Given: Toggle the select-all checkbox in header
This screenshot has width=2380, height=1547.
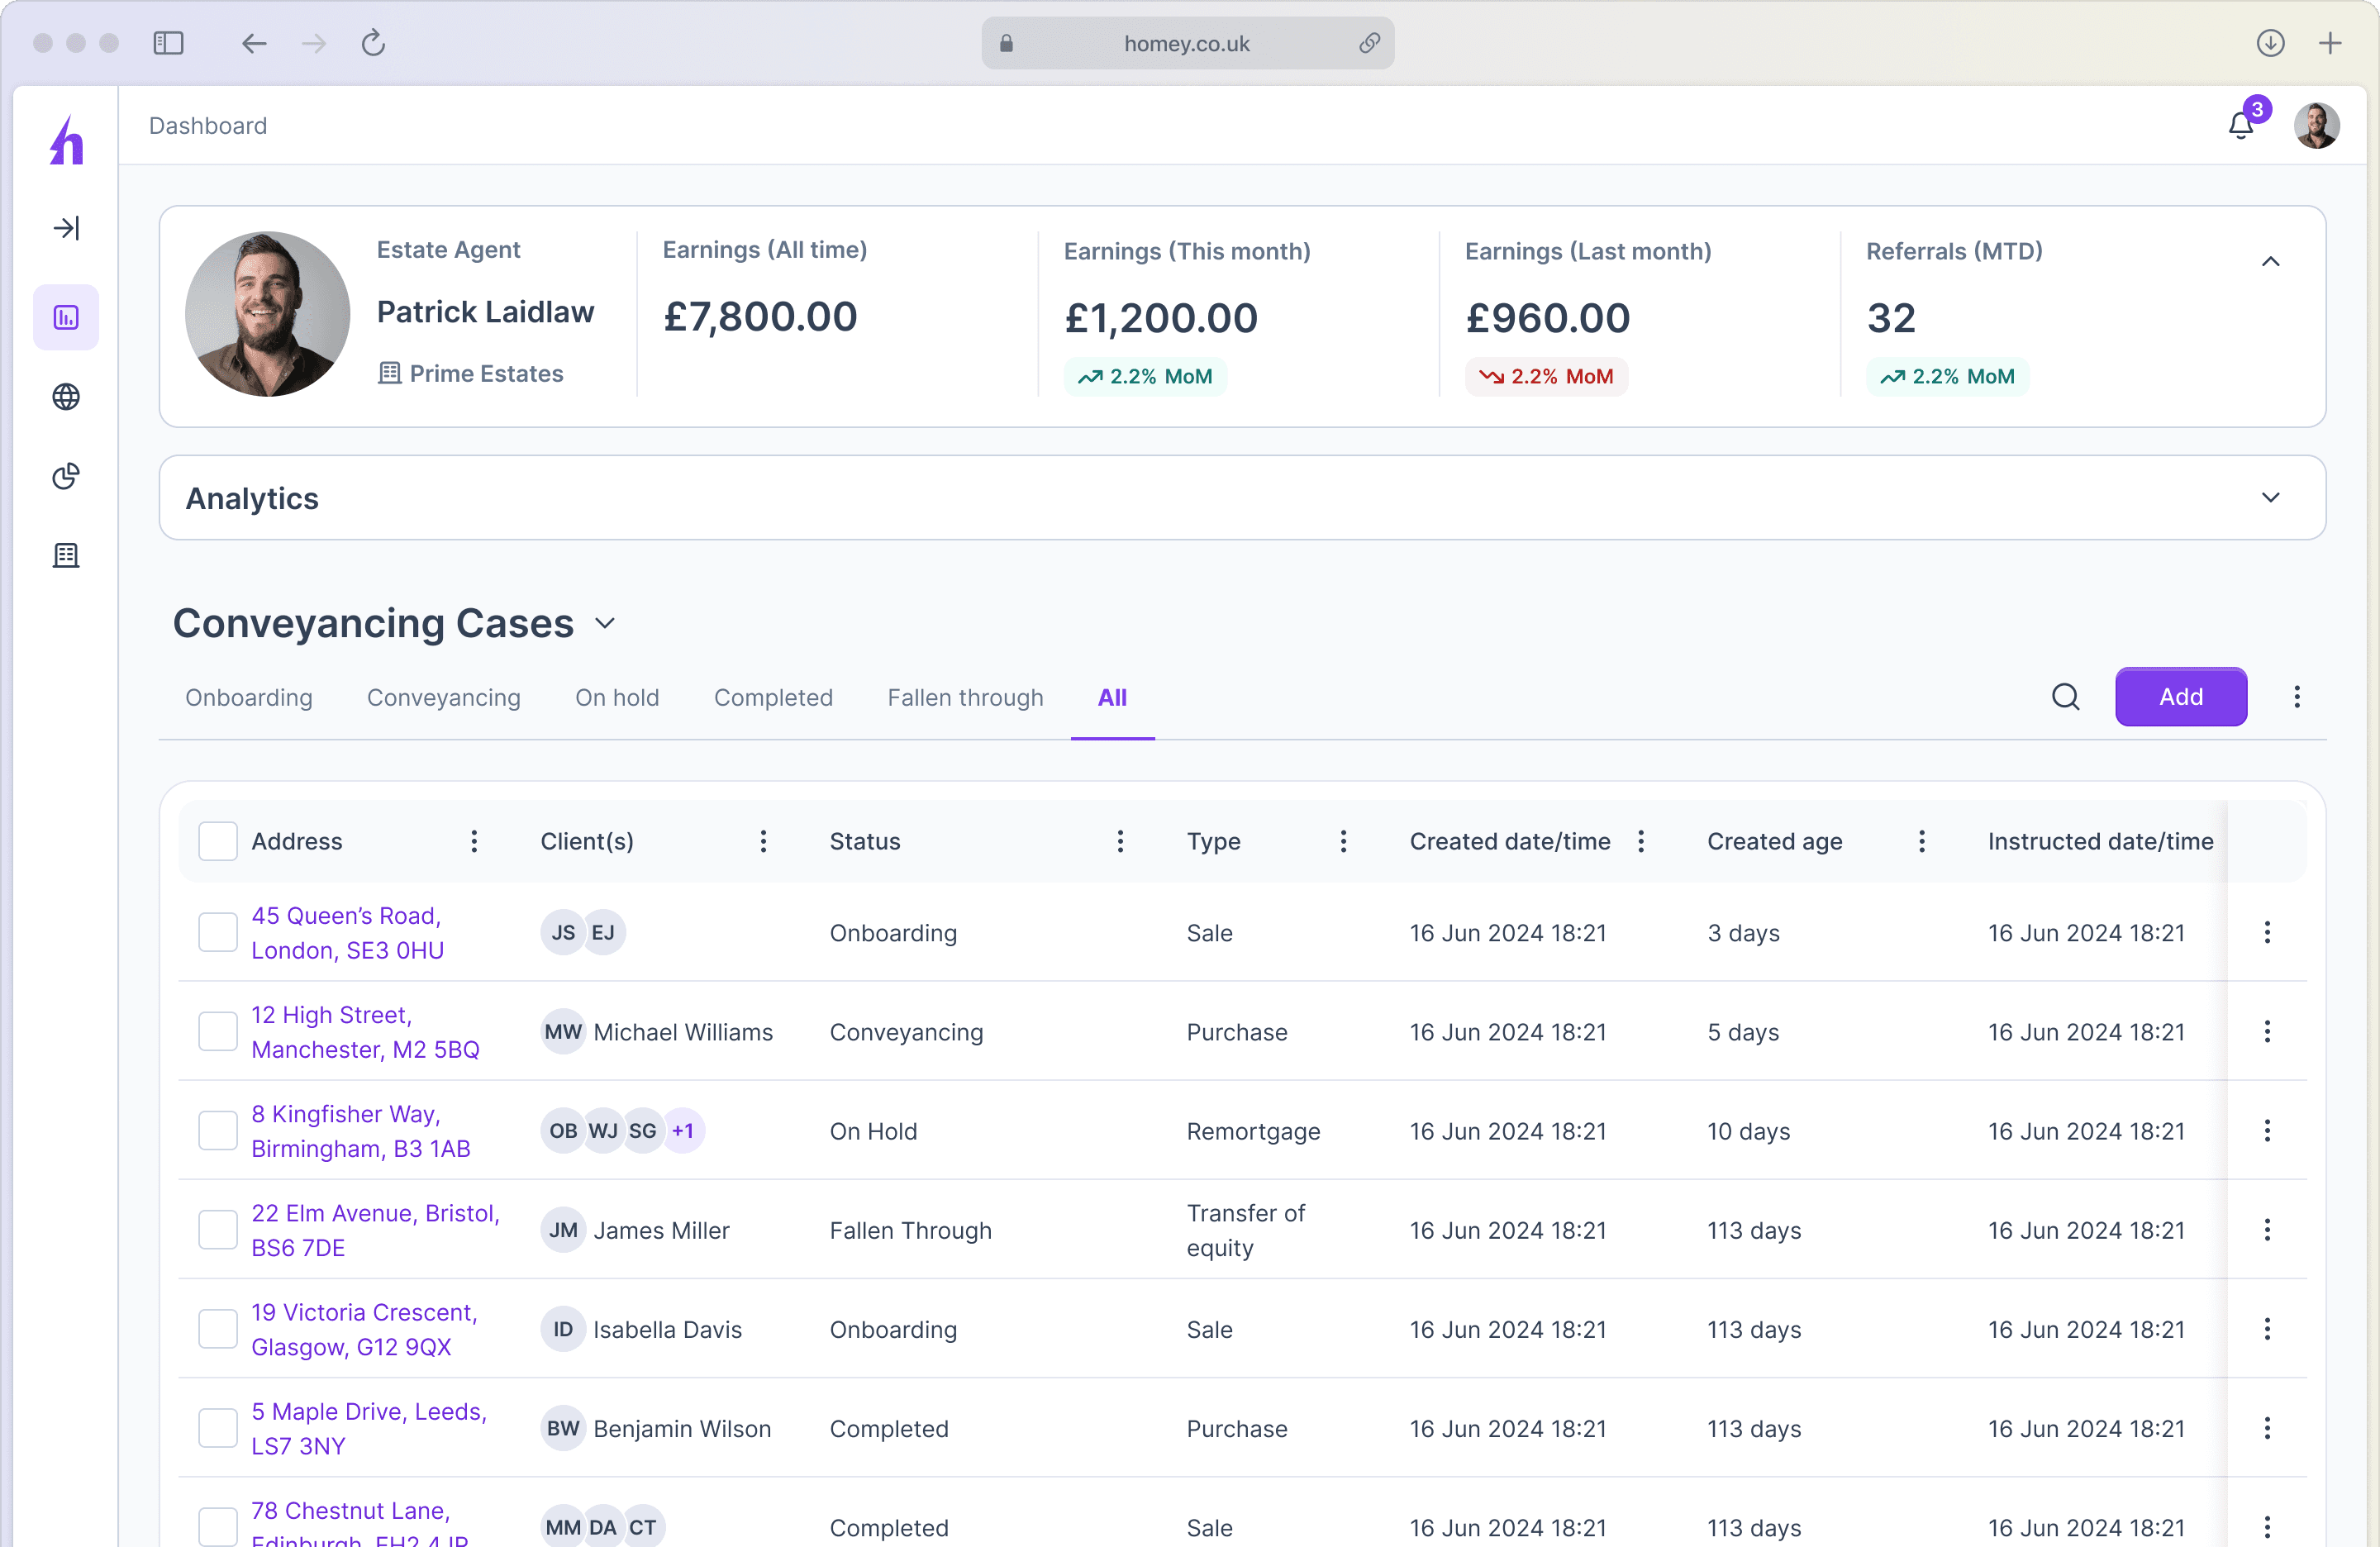Looking at the screenshot, I should [217, 841].
